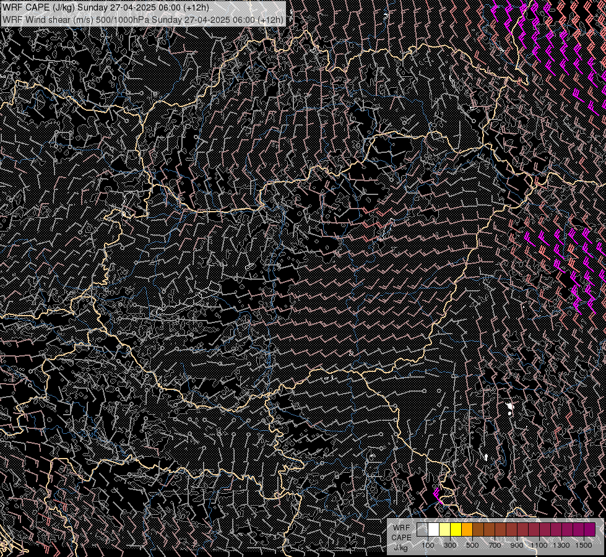Click the J/kg unit label in legend
This screenshot has height=557, width=606.
pos(401,548)
